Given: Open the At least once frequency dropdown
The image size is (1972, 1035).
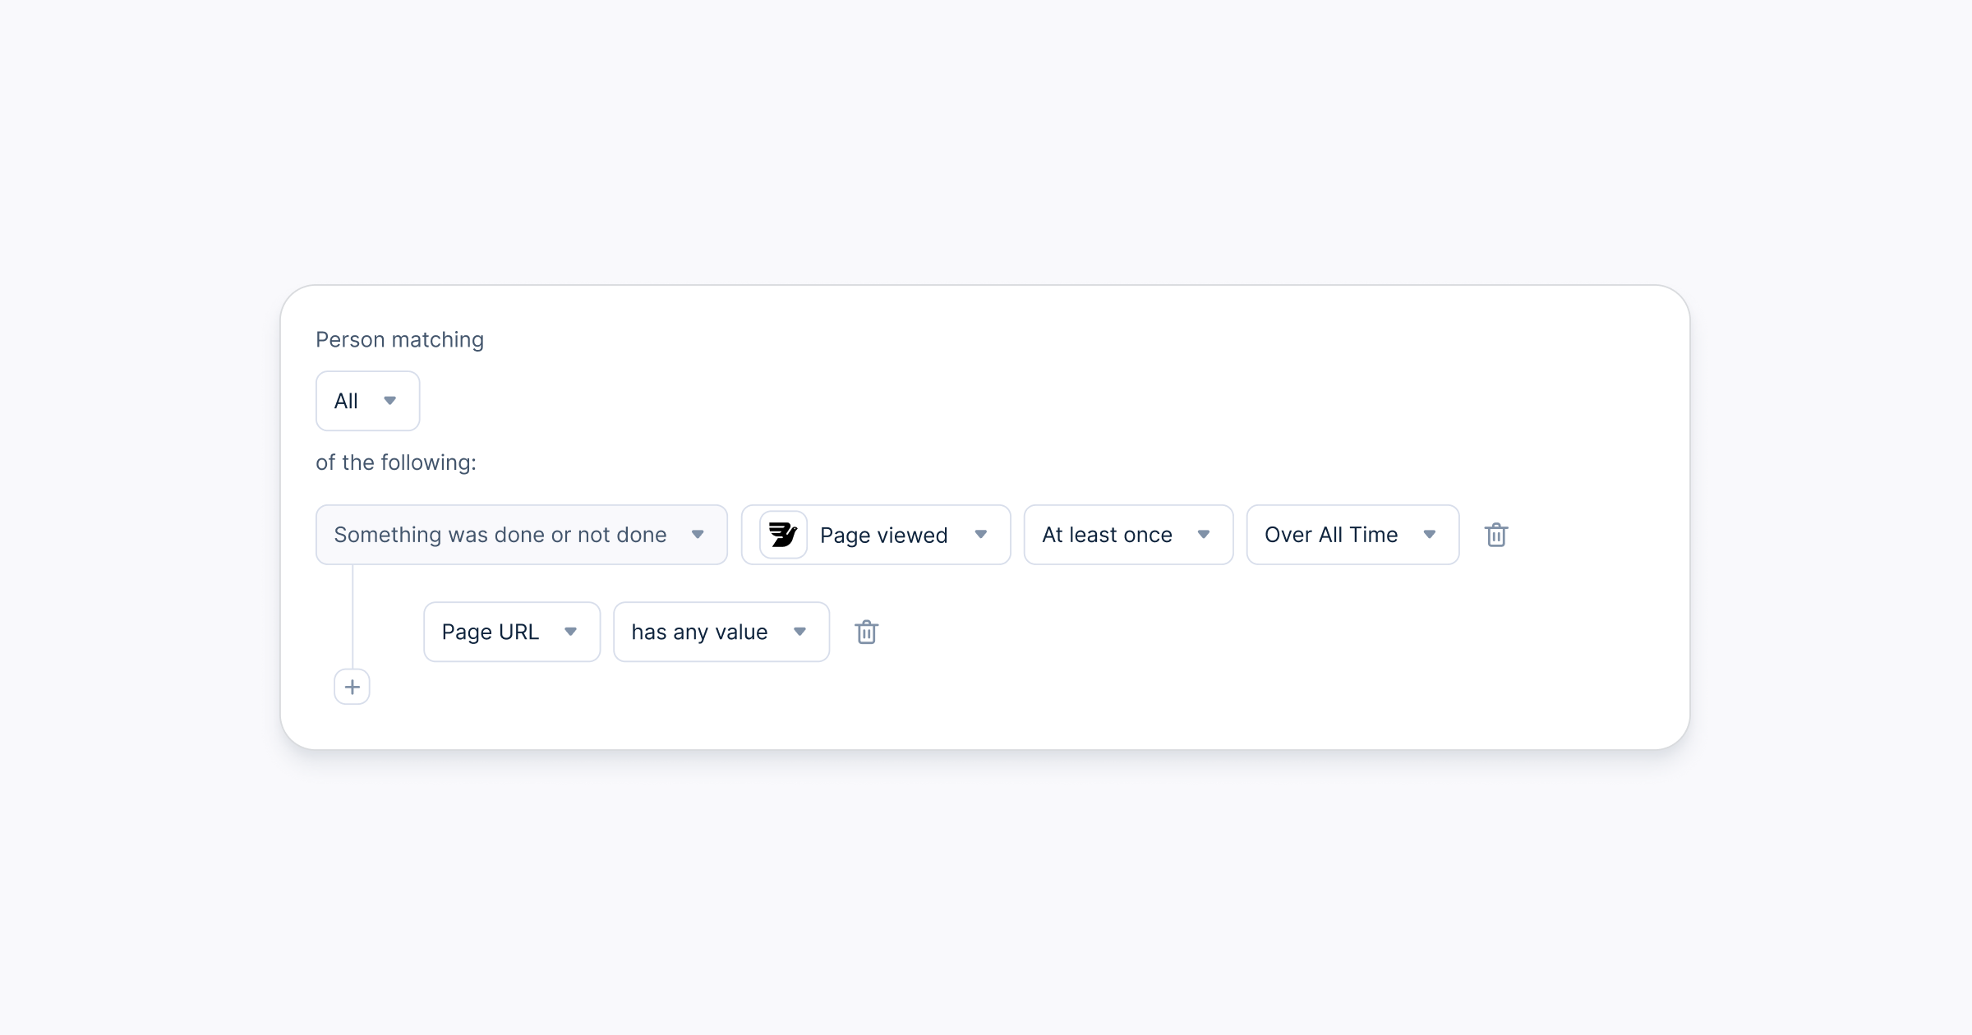Looking at the screenshot, I should [1127, 535].
